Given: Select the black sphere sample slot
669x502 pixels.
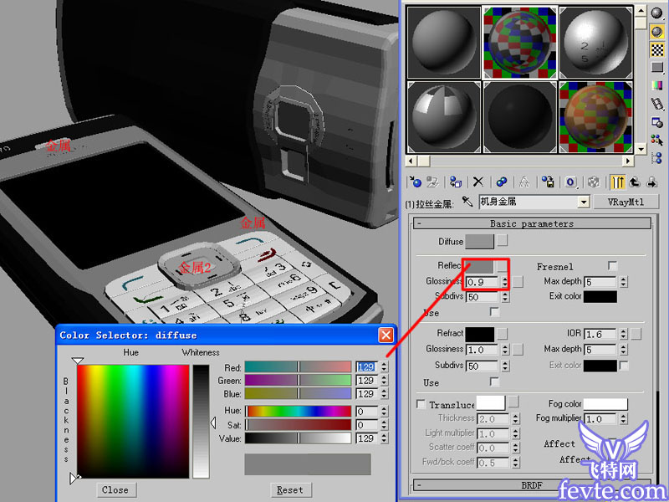Looking at the screenshot, I should (x=520, y=117).
